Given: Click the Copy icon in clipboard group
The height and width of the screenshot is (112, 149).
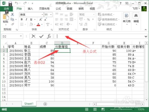Looking at the screenshot, I should (x=12, y=19).
